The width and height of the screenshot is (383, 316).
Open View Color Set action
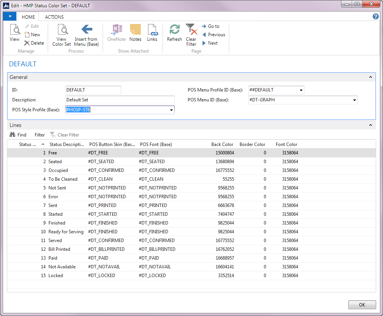pyautogui.click(x=61, y=35)
